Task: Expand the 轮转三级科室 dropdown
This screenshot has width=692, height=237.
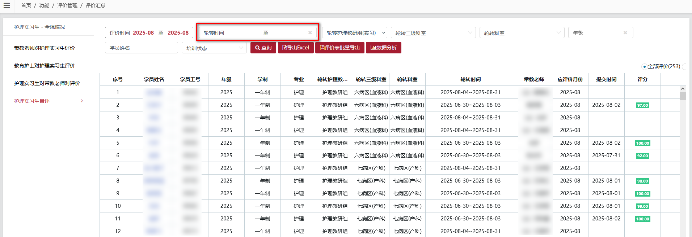Action: pyautogui.click(x=433, y=33)
